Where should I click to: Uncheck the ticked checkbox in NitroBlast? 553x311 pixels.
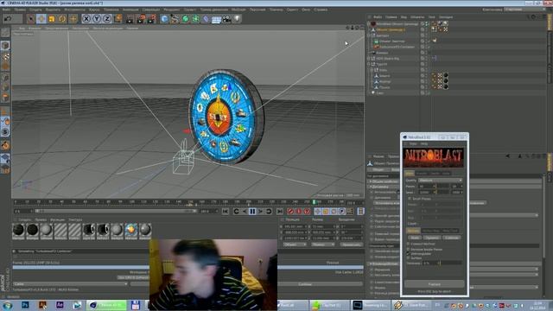(x=409, y=253)
